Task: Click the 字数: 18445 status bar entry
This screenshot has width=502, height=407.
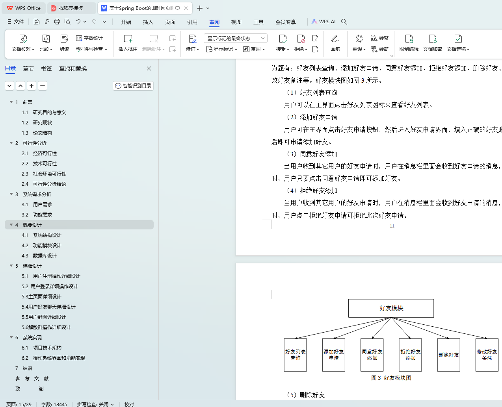Action: pos(54,404)
